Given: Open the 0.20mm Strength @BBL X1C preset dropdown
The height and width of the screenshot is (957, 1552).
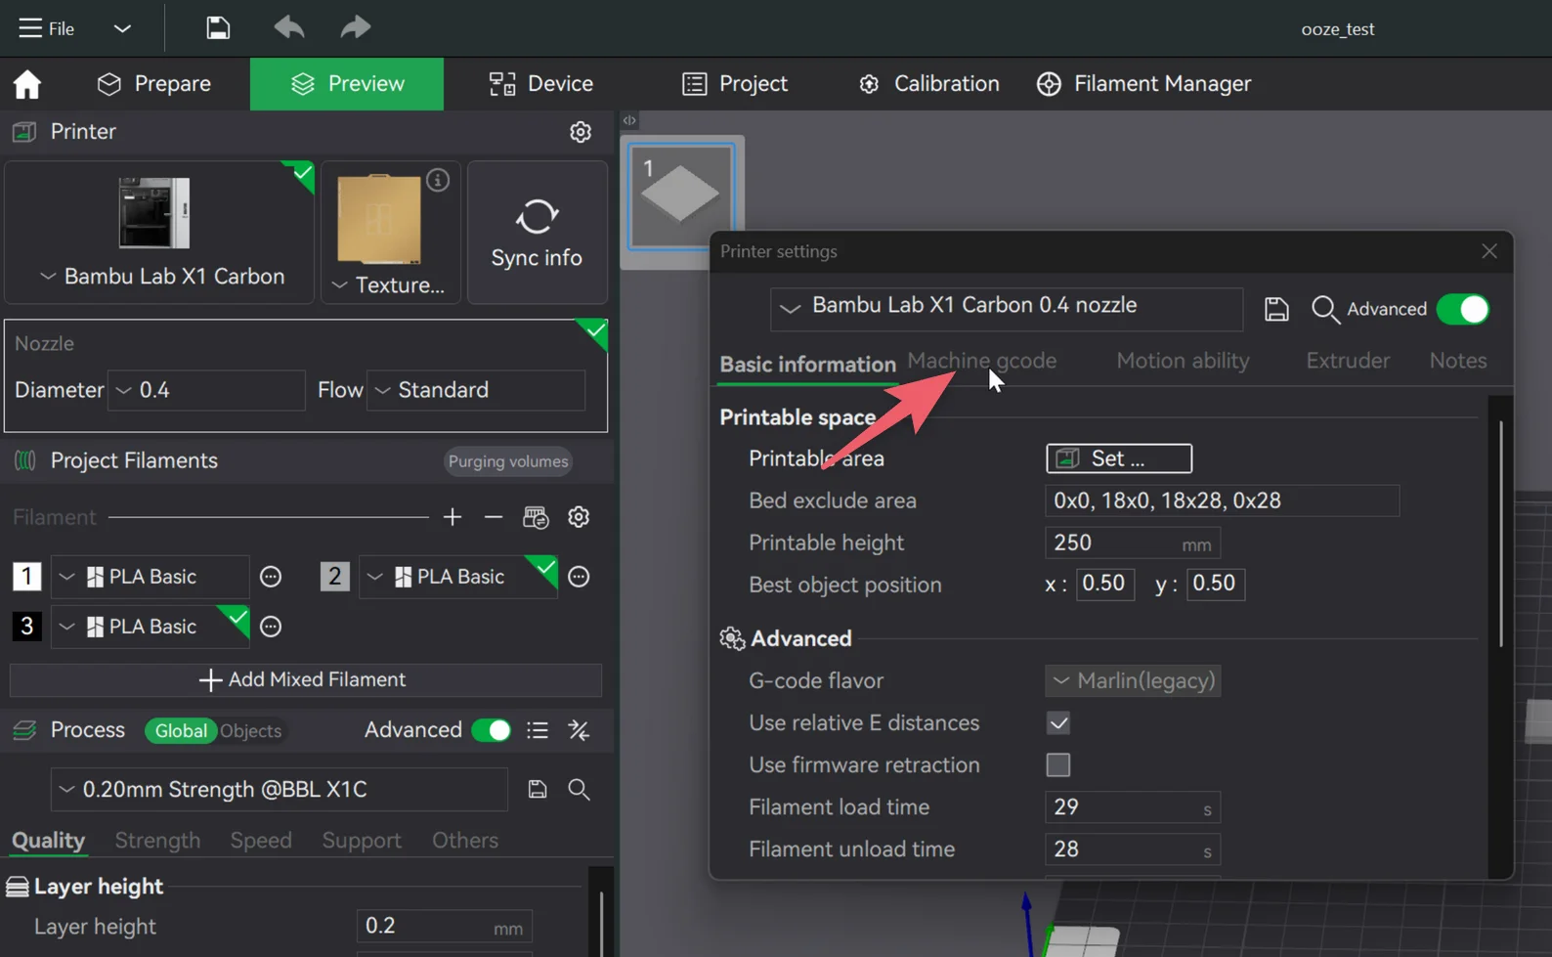Looking at the screenshot, I should (x=280, y=790).
